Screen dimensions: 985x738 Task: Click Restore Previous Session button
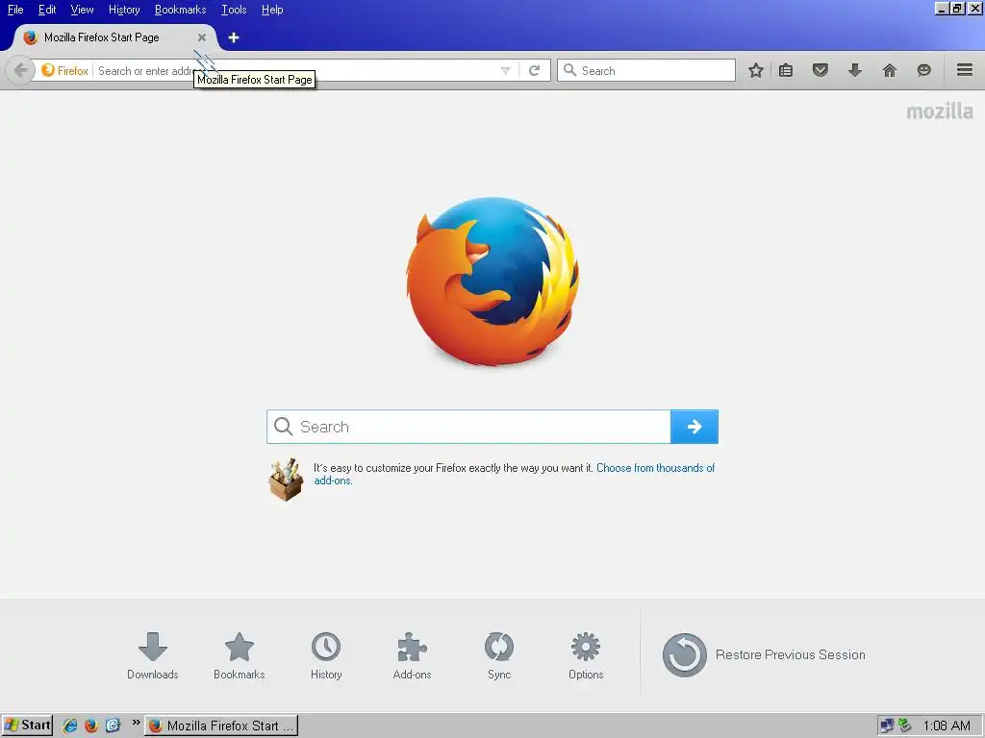[764, 654]
